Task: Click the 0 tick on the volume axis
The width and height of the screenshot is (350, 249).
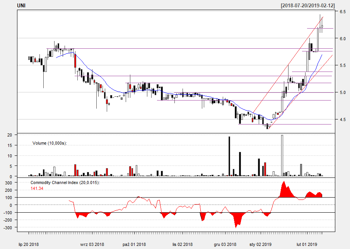Action: click(x=11, y=176)
